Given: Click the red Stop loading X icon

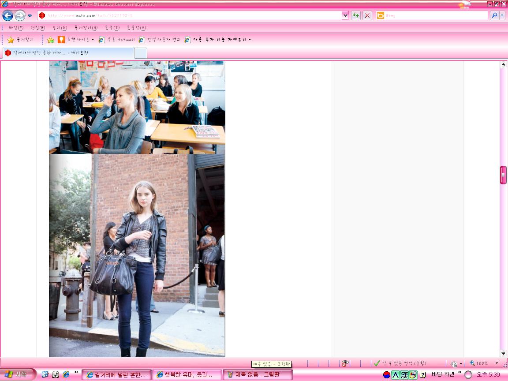Looking at the screenshot, I should [367, 15].
